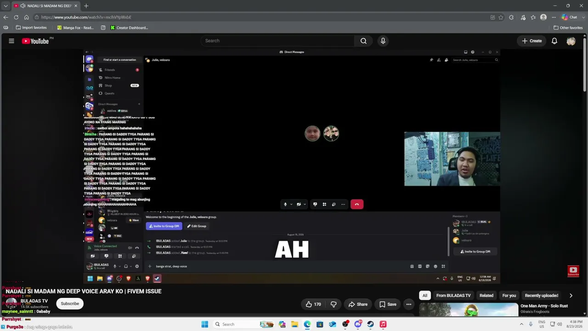Viewport: 588px width, 331px height.
Task: Open Discord from the taskbar
Action: tap(358, 325)
